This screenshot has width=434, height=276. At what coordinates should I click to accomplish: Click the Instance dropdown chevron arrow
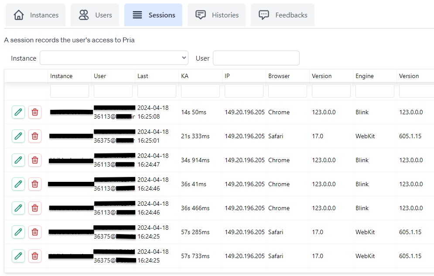(x=184, y=58)
